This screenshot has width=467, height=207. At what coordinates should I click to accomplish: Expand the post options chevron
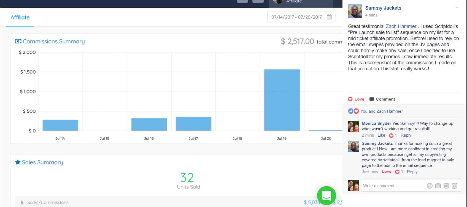[457, 7]
